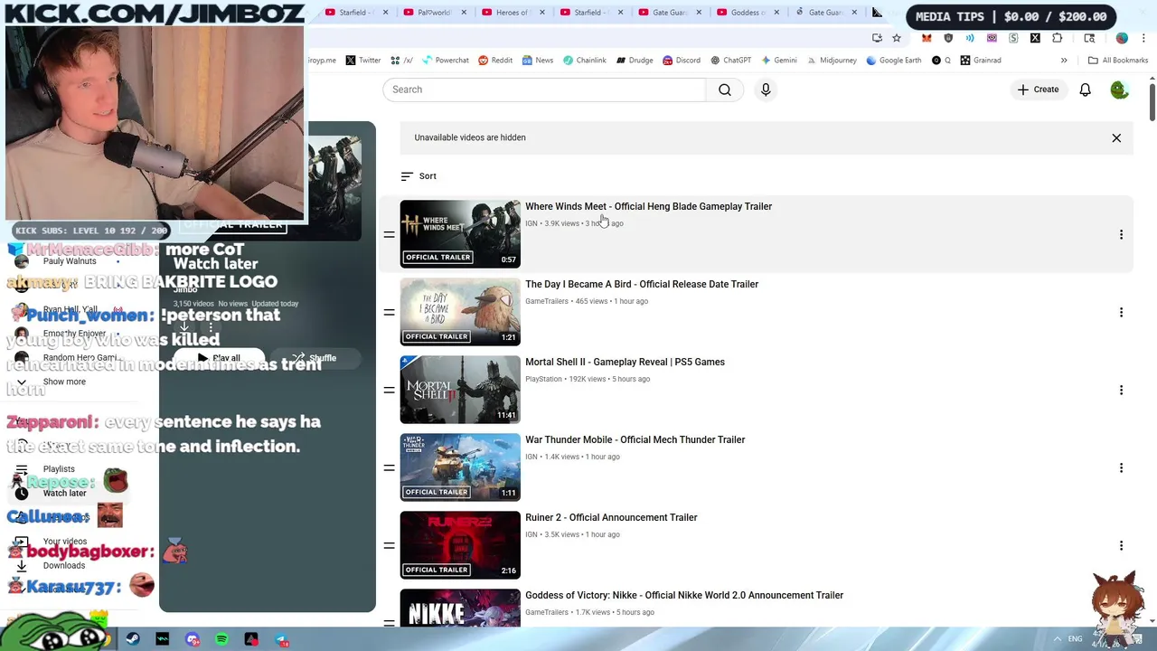Image resolution: width=1157 pixels, height=651 pixels.
Task: Open Ruiner 2 Official Announcement Trailer title
Action: (611, 518)
